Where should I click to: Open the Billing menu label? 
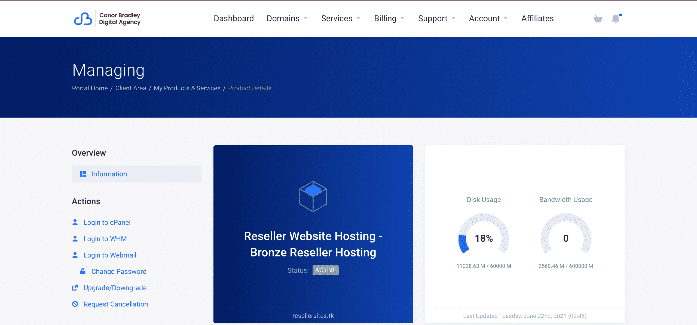click(385, 18)
